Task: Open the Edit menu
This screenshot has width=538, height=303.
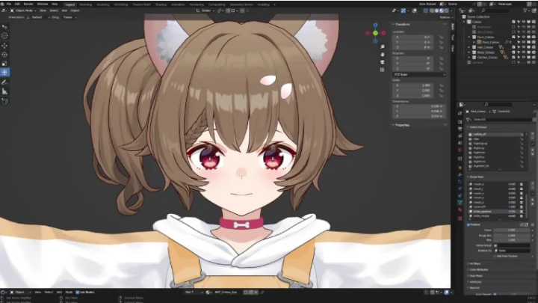Action: (x=17, y=4)
